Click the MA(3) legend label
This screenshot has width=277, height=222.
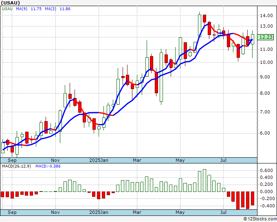tap(51, 9)
